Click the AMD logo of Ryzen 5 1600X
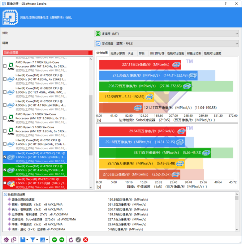This screenshot has height=244, width=242. (11, 118)
